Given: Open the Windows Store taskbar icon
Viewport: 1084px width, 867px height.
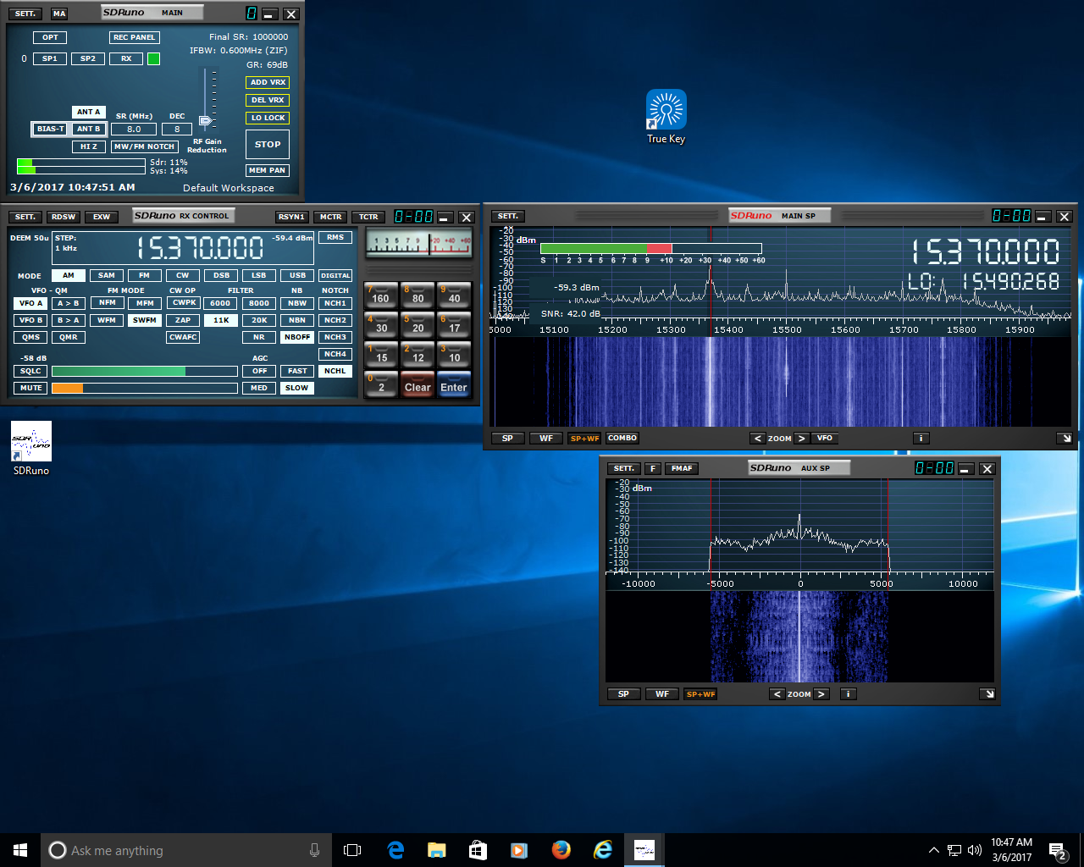Looking at the screenshot, I should [x=478, y=850].
